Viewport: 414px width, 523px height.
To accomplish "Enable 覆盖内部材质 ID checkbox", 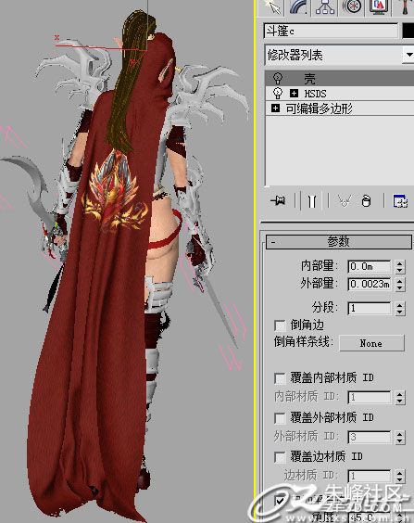I will [280, 378].
